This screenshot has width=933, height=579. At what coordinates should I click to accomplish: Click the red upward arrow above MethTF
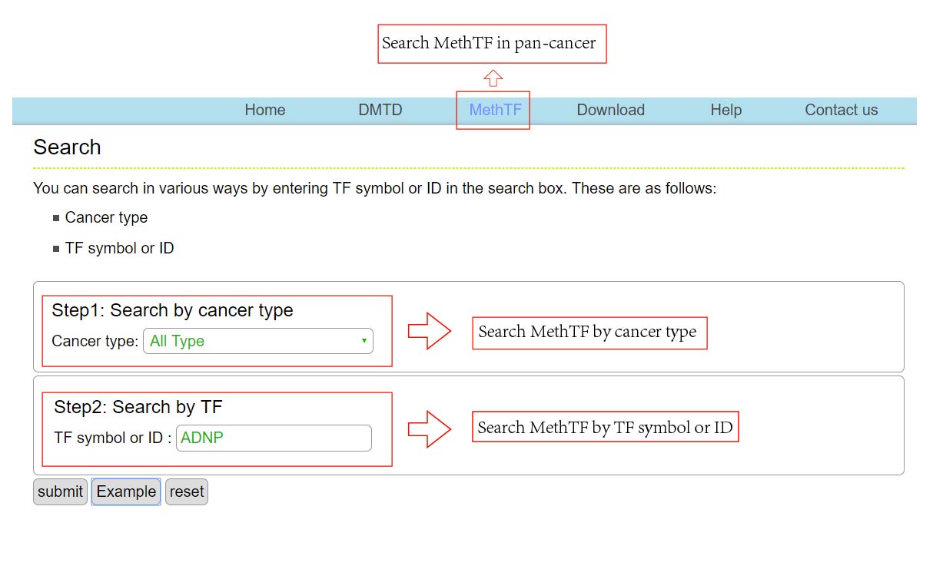coord(493,78)
